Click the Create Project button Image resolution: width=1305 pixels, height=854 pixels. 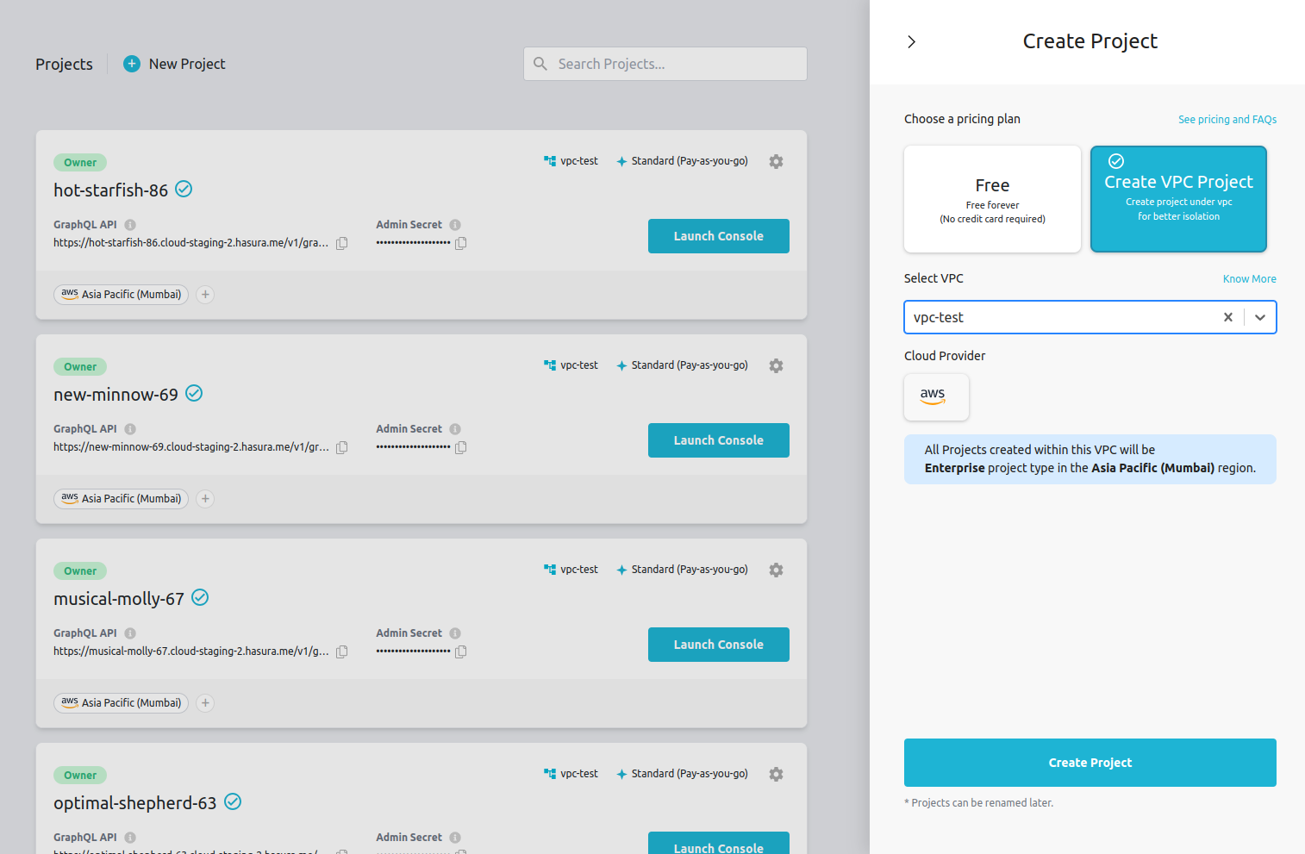point(1090,762)
